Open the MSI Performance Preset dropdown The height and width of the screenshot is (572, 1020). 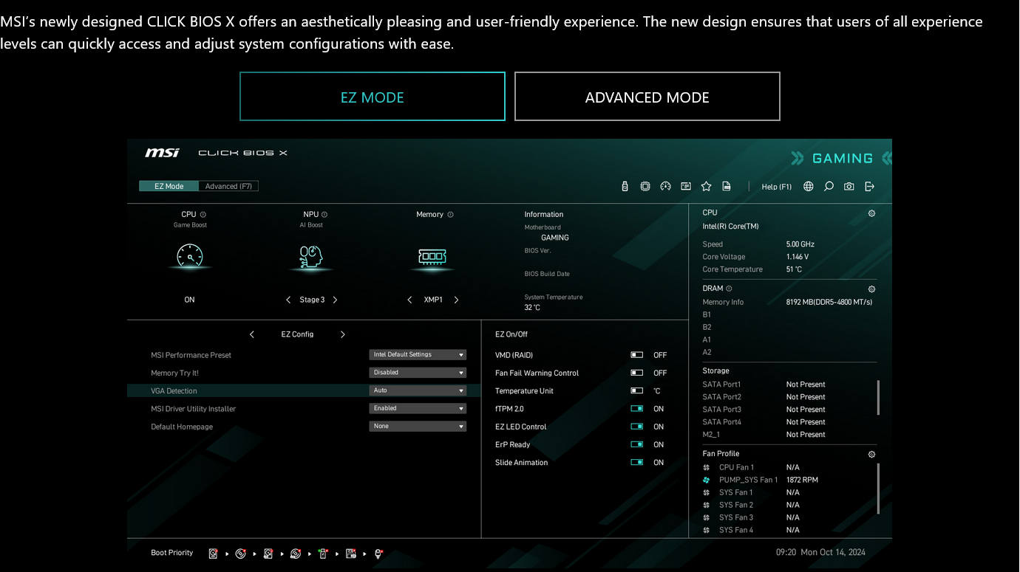(x=418, y=355)
